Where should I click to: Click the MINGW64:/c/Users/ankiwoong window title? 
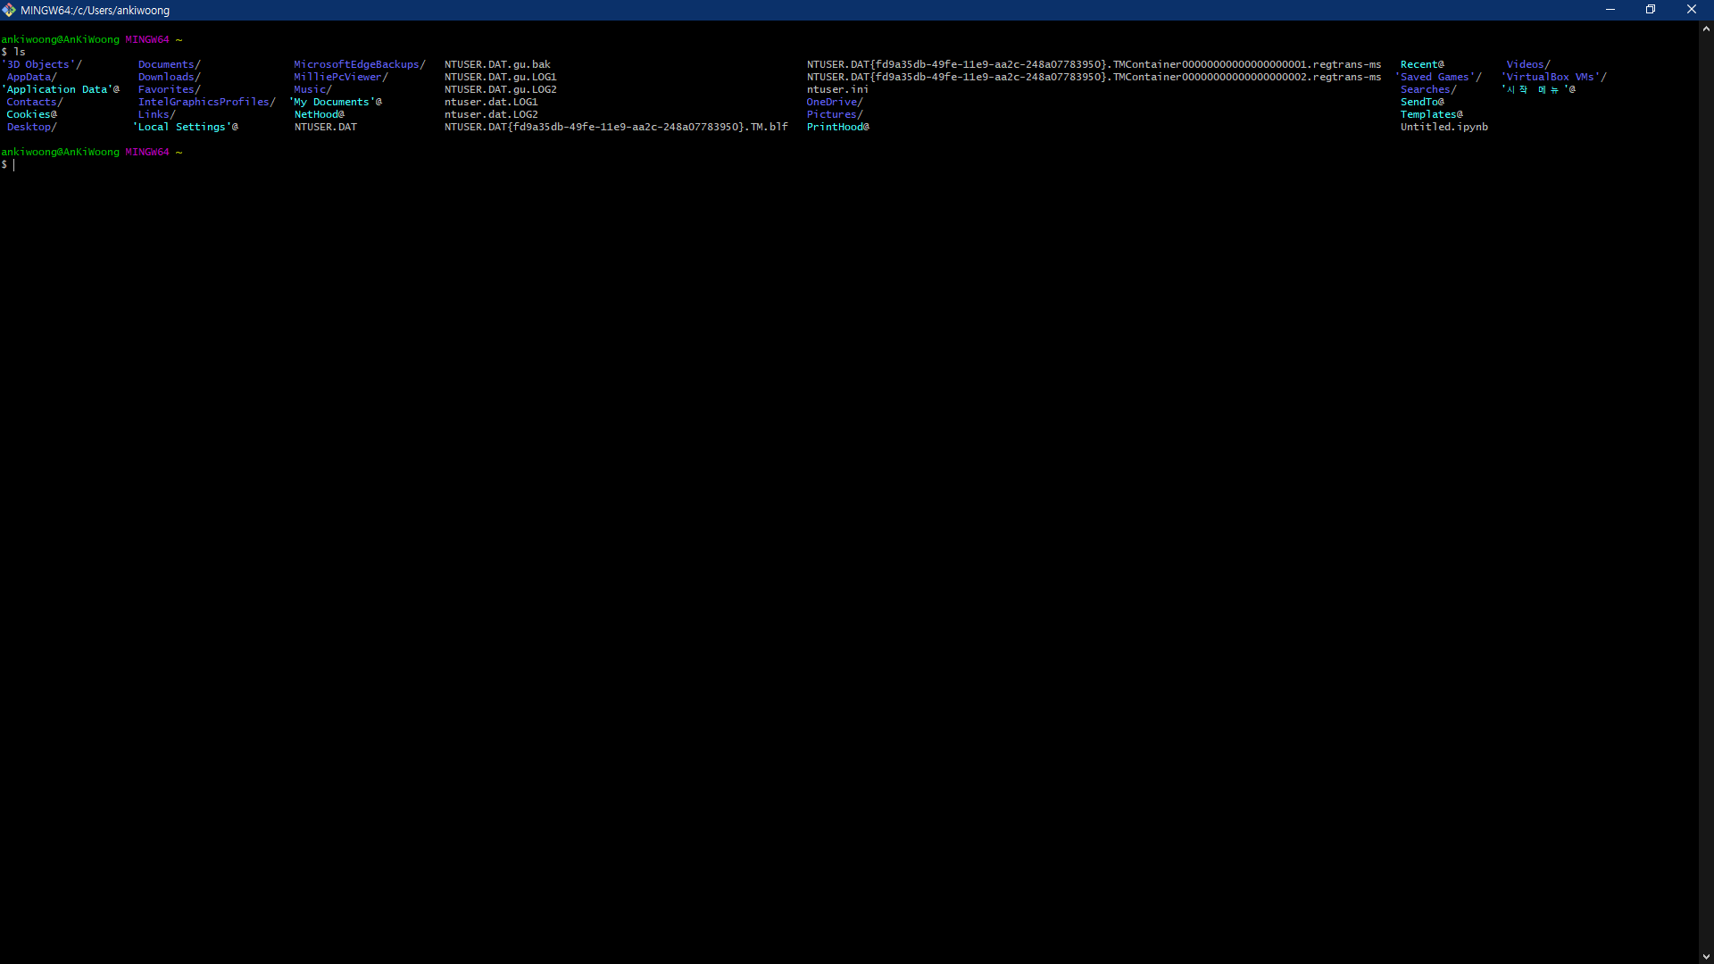tap(95, 11)
